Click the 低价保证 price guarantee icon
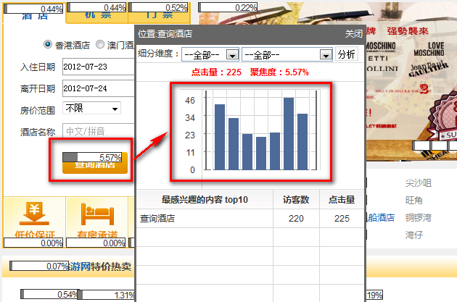The width and height of the screenshot is (457, 302). (34, 214)
